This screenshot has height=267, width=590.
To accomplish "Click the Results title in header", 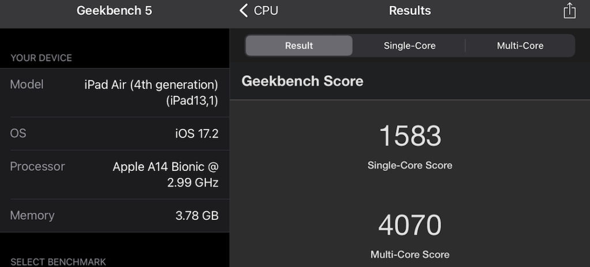I will [410, 10].
